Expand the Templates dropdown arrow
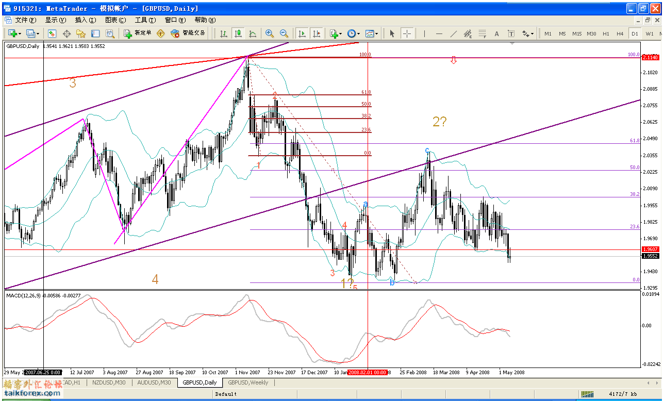664x401 pixels. coord(377,34)
